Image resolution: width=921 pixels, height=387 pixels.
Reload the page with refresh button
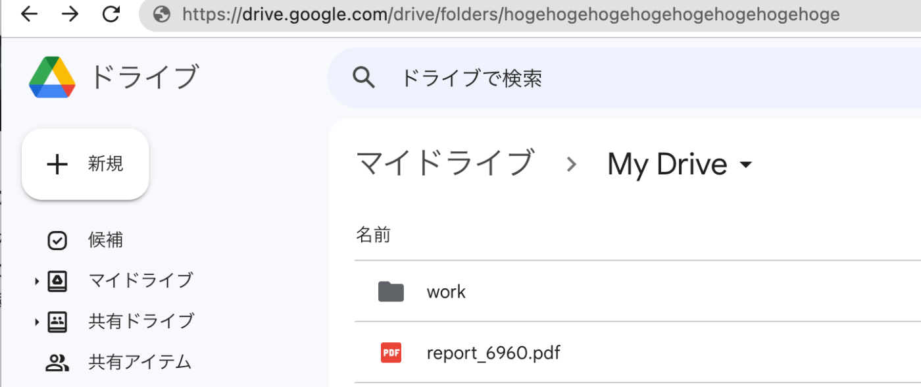pos(111,14)
